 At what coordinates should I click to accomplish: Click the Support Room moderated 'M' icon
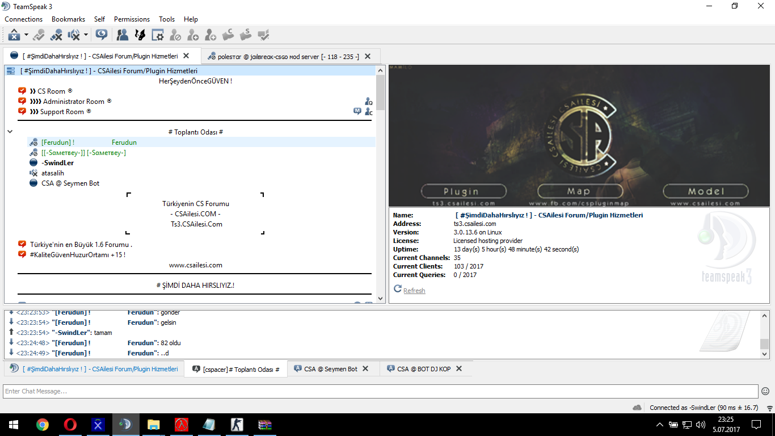click(x=357, y=111)
